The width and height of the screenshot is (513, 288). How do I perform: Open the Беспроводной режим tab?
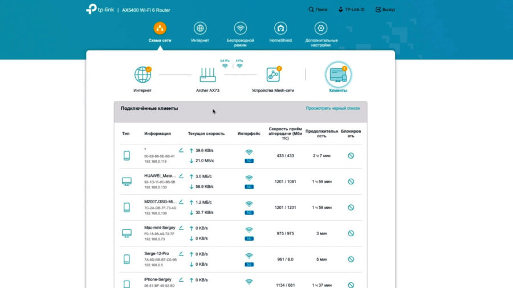(240, 34)
